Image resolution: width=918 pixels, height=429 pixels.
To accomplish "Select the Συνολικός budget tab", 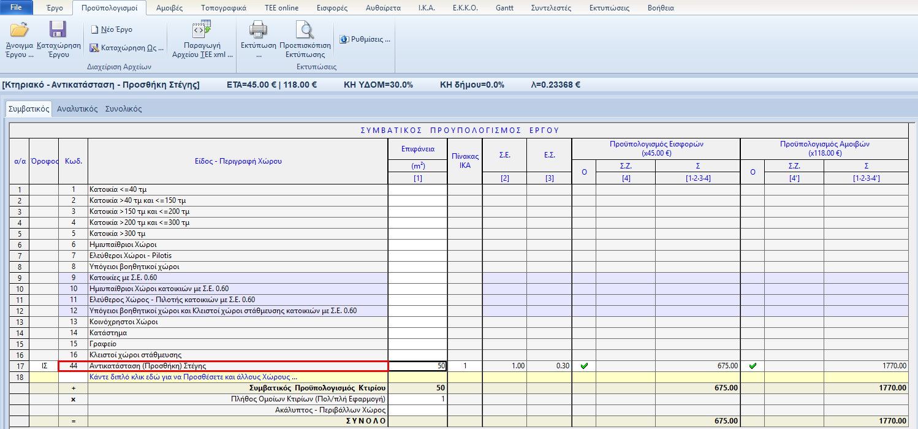I will (x=123, y=109).
